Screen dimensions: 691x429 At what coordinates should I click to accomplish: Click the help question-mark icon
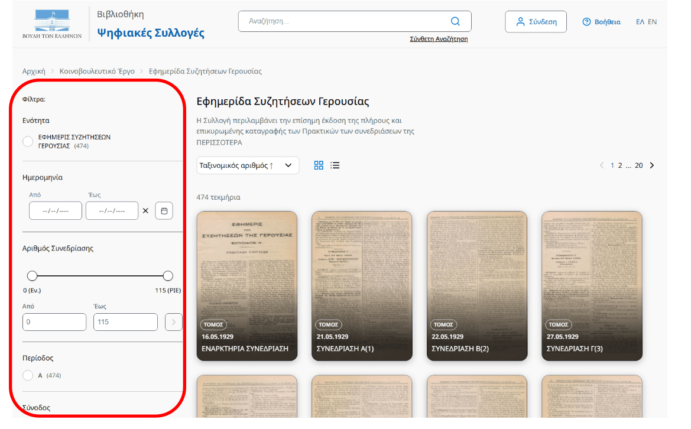point(586,22)
